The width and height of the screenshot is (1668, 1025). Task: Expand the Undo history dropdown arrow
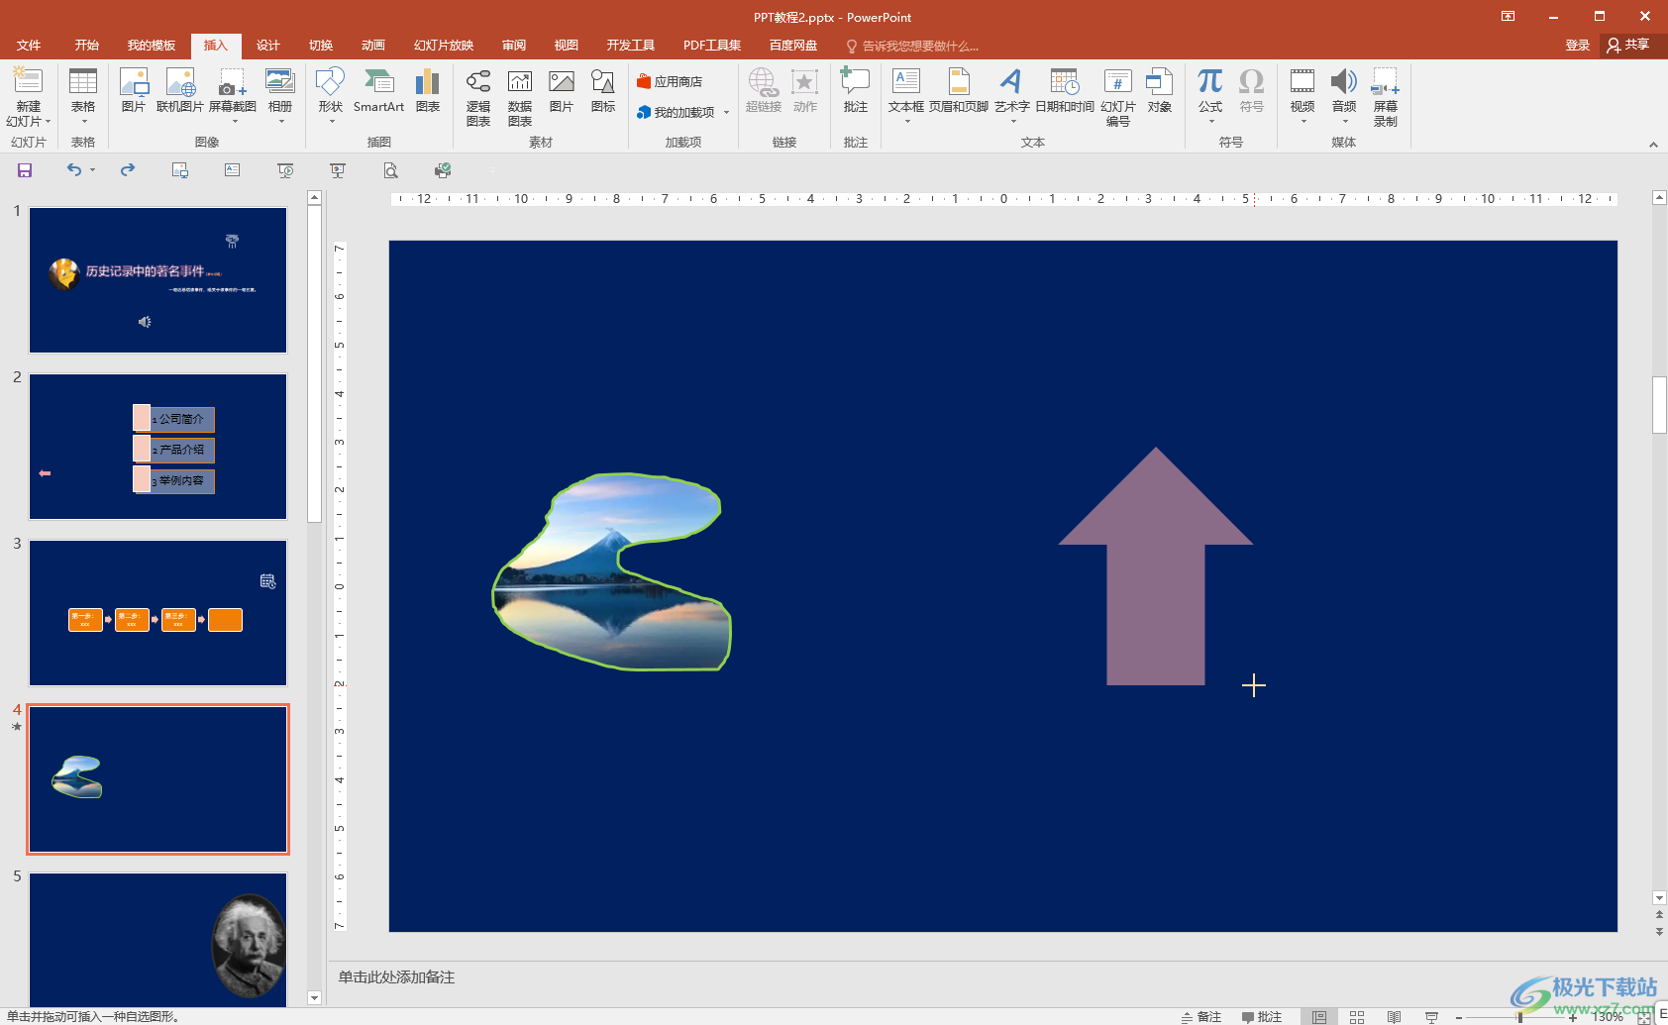pos(93,170)
